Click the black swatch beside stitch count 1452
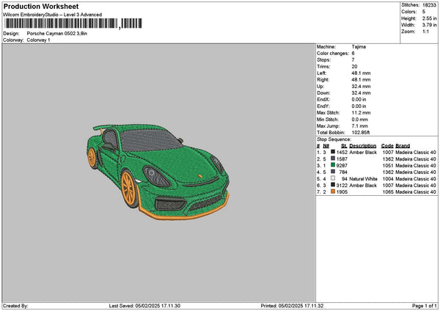Screen dimensions: 440x311 point(333,152)
